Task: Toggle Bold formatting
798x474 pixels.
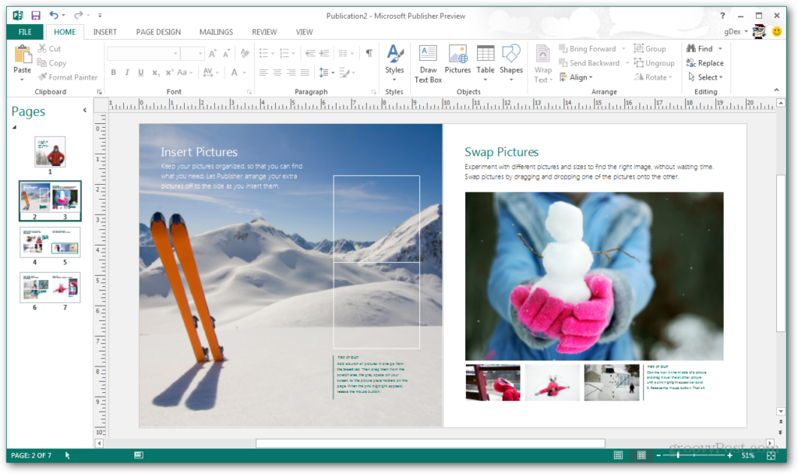Action: point(114,72)
